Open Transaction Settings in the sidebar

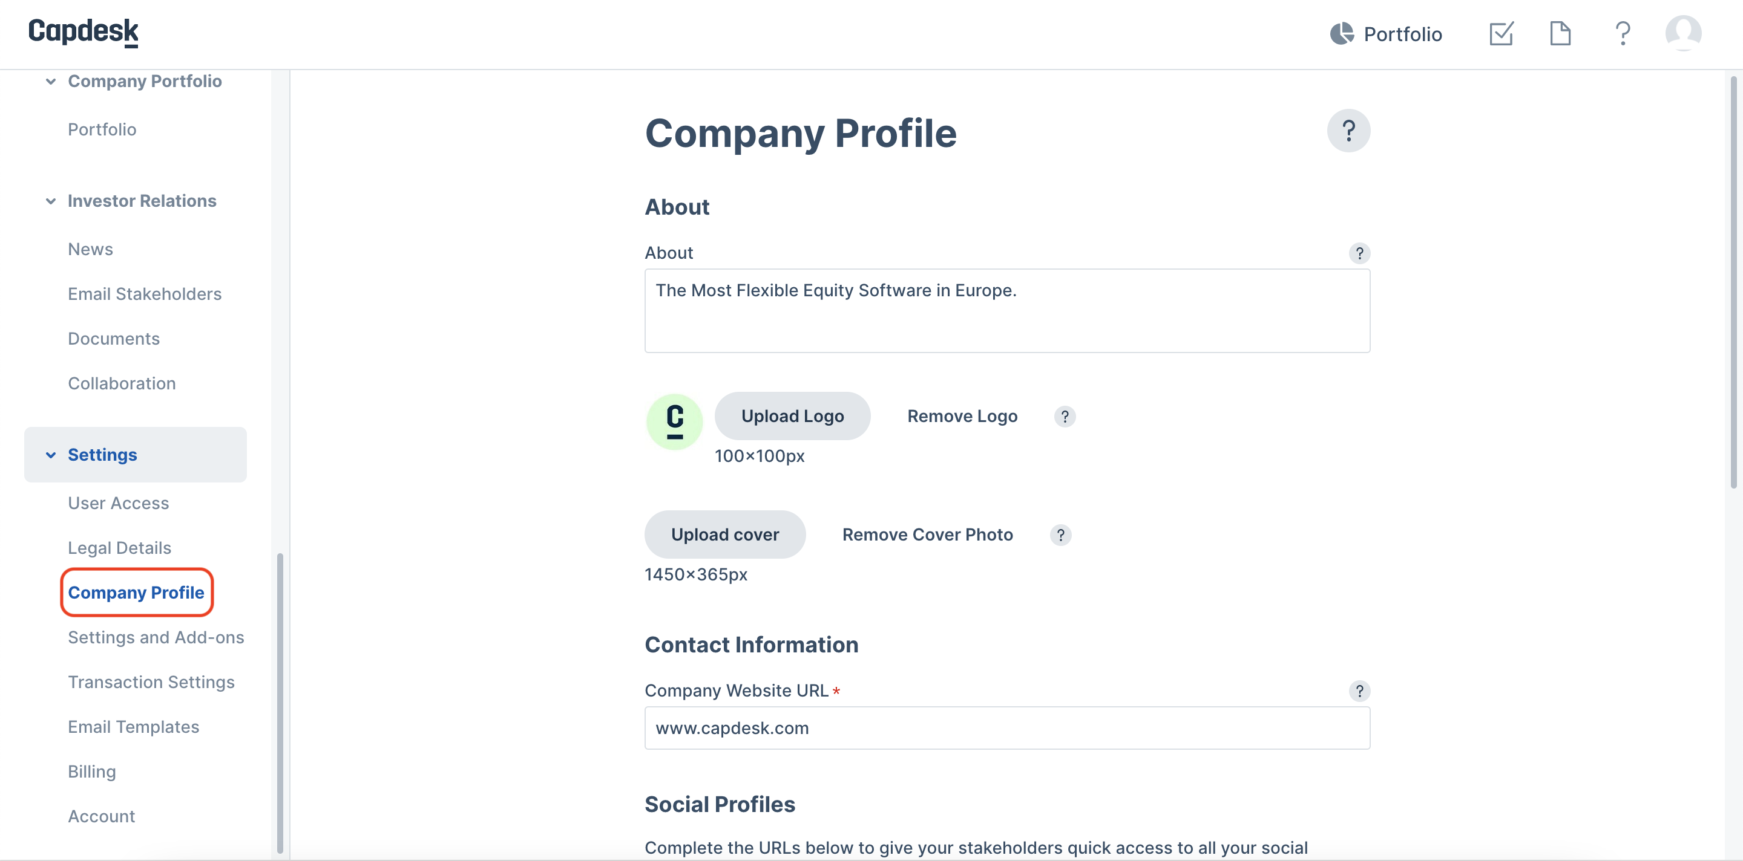coord(151,682)
